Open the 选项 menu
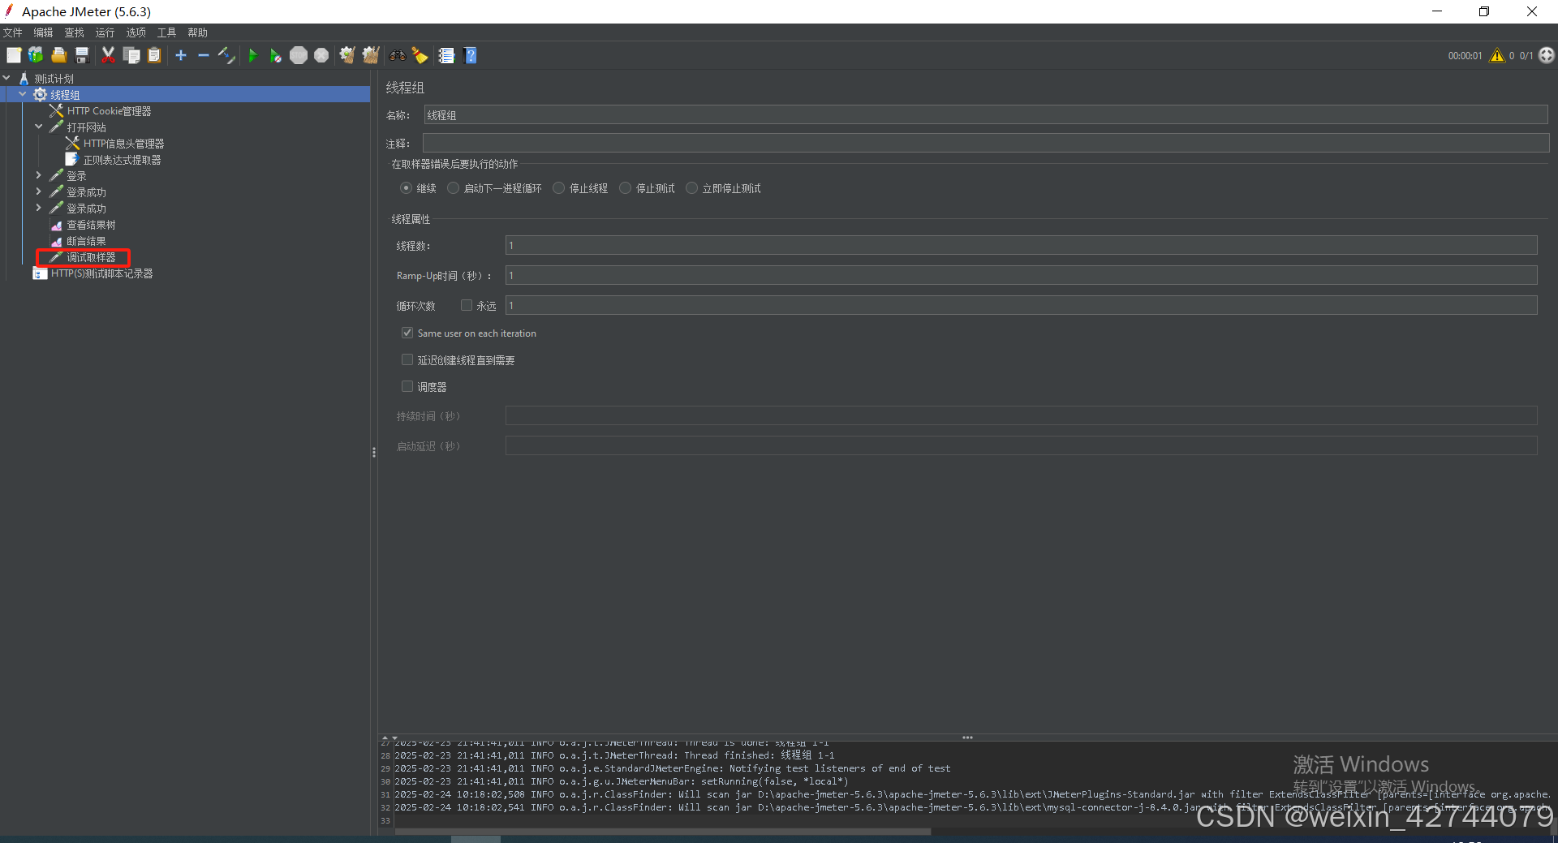Viewport: 1558px width, 843px height. (x=136, y=32)
